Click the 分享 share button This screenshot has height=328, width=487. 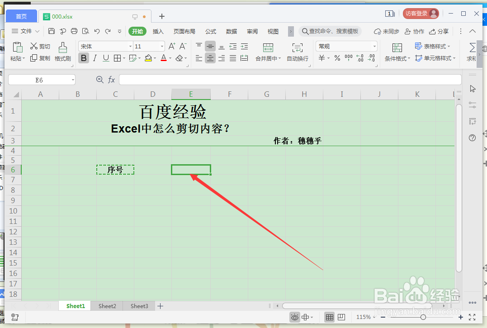[x=439, y=31]
